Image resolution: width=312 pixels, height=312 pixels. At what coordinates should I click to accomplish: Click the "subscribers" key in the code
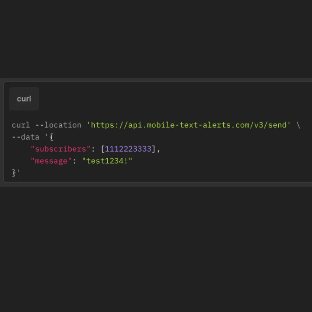(x=61, y=149)
